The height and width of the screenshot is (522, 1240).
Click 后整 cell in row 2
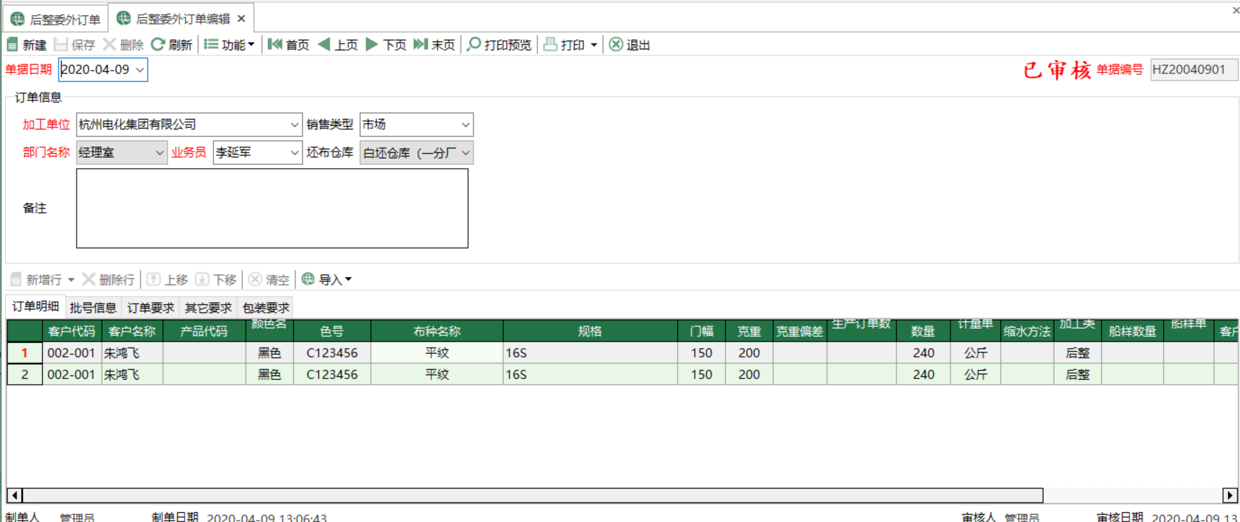pyautogui.click(x=1077, y=374)
